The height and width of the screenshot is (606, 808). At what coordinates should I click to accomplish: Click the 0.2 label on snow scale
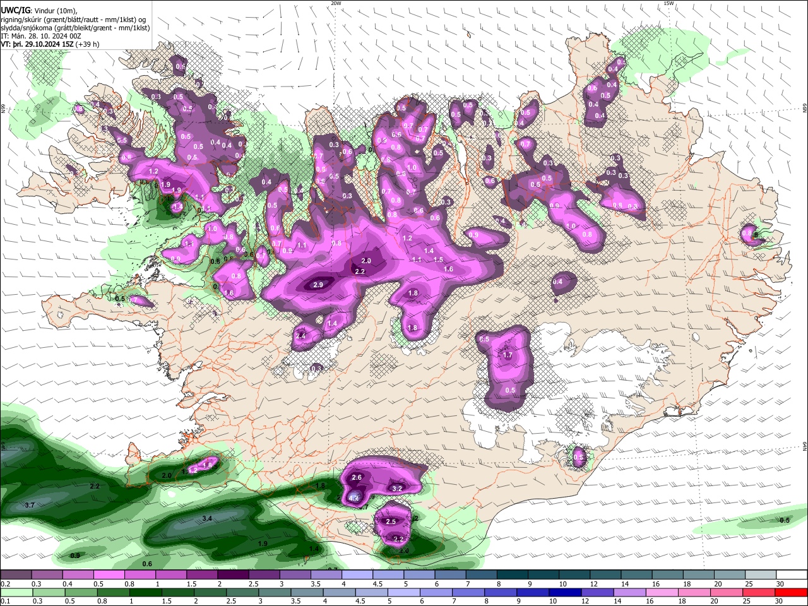coord(5,584)
